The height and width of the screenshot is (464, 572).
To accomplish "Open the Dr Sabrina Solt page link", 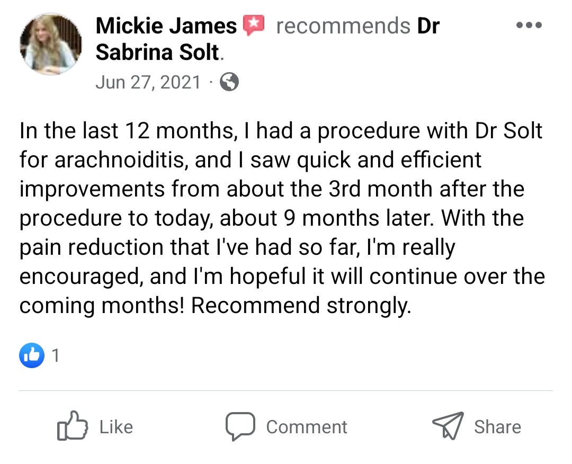I will click(x=267, y=39).
